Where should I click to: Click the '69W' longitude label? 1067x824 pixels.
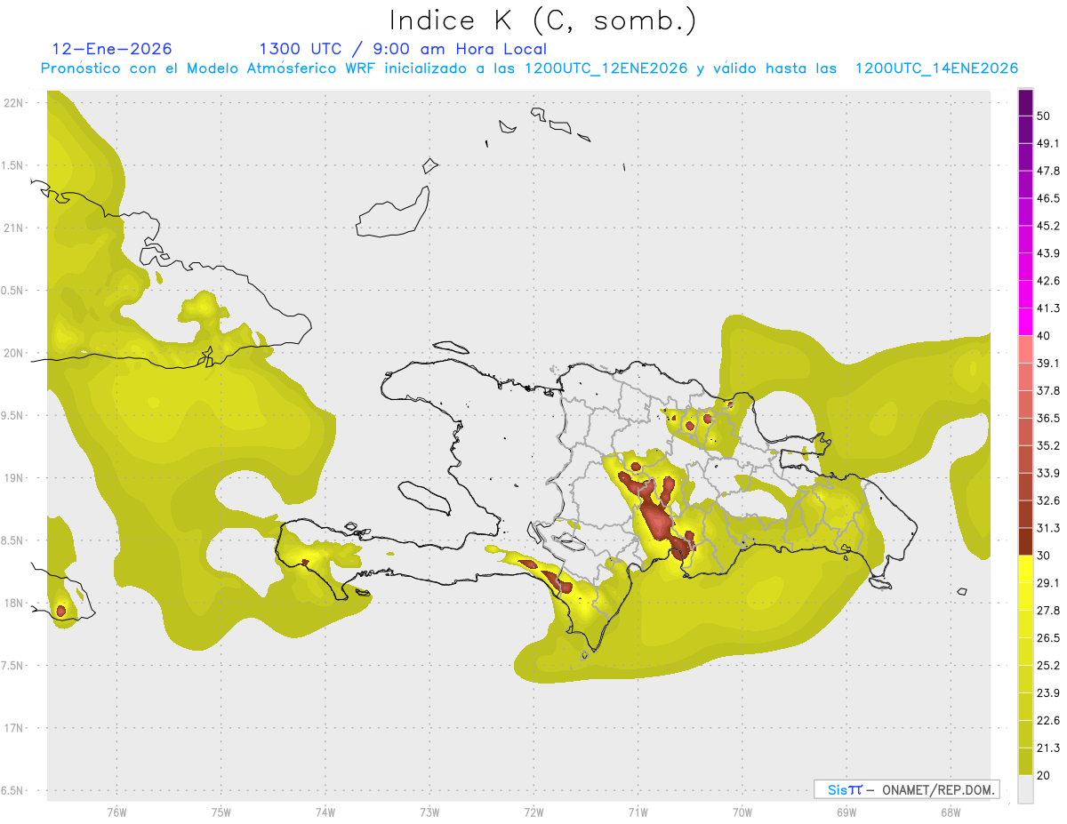[846, 812]
